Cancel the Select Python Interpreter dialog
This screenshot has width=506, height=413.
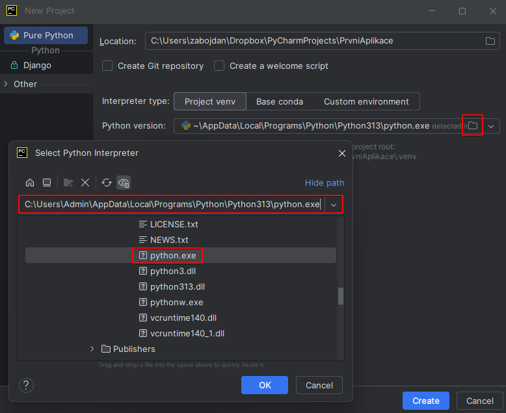pos(319,385)
